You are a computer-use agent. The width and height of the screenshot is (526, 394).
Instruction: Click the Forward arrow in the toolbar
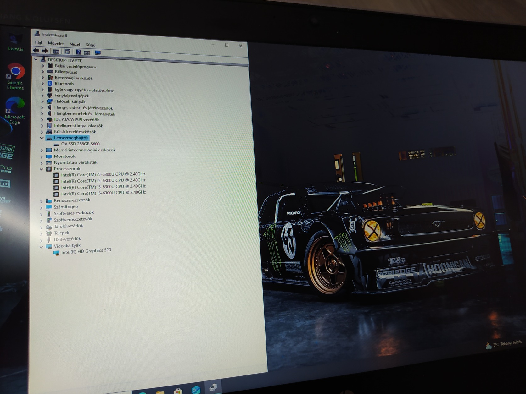[45, 51]
